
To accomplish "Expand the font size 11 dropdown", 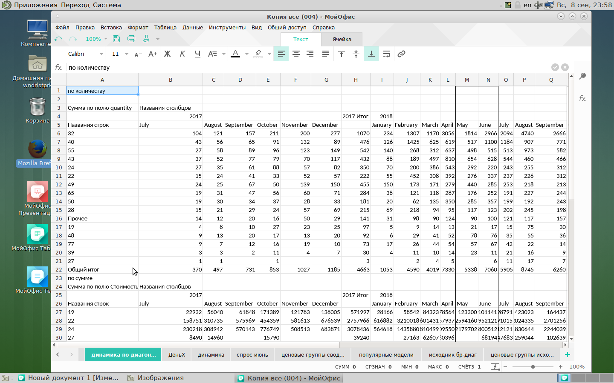I will click(127, 54).
